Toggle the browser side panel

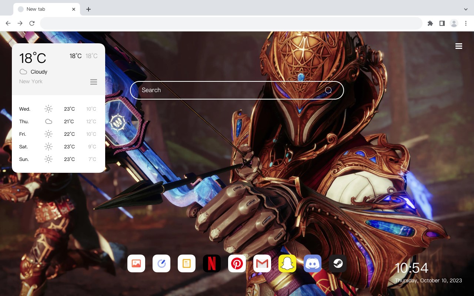coord(442,23)
